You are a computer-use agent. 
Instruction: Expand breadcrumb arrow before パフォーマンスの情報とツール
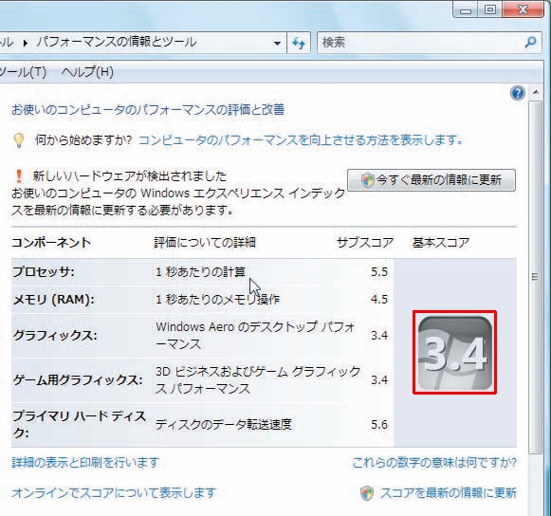tap(25, 43)
